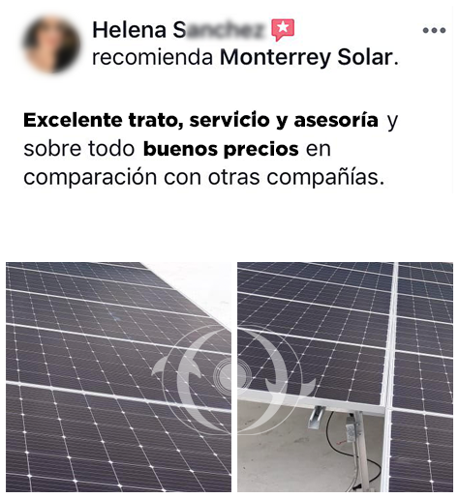Visit the Monterrey Solar page link
Image resolution: width=459 pixels, height=498 pixels.
[x=306, y=57]
